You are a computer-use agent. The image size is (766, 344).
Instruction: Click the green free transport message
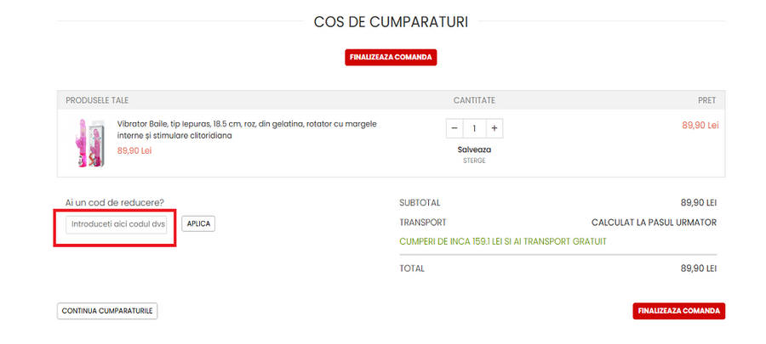pyautogui.click(x=502, y=241)
